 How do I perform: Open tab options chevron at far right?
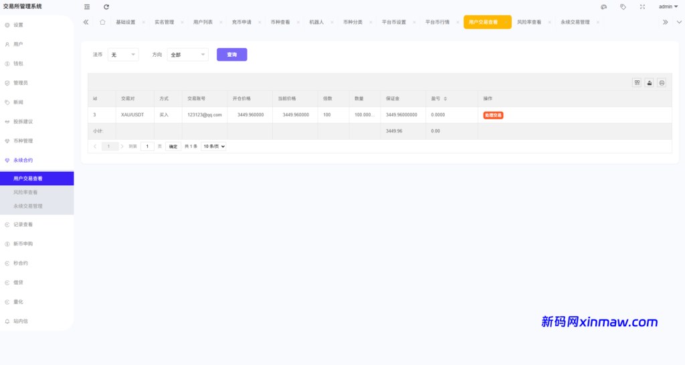click(679, 22)
